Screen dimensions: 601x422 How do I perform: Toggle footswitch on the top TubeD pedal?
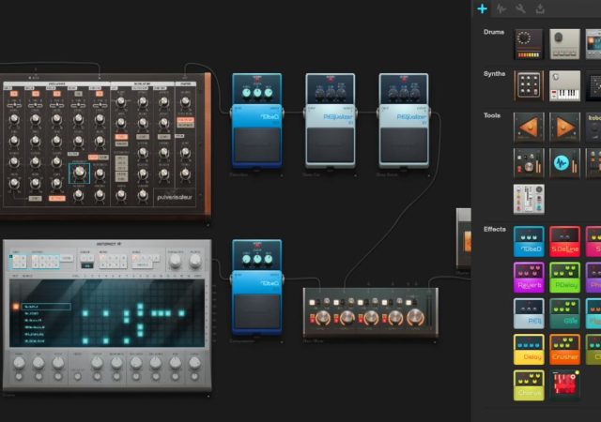tap(256, 145)
